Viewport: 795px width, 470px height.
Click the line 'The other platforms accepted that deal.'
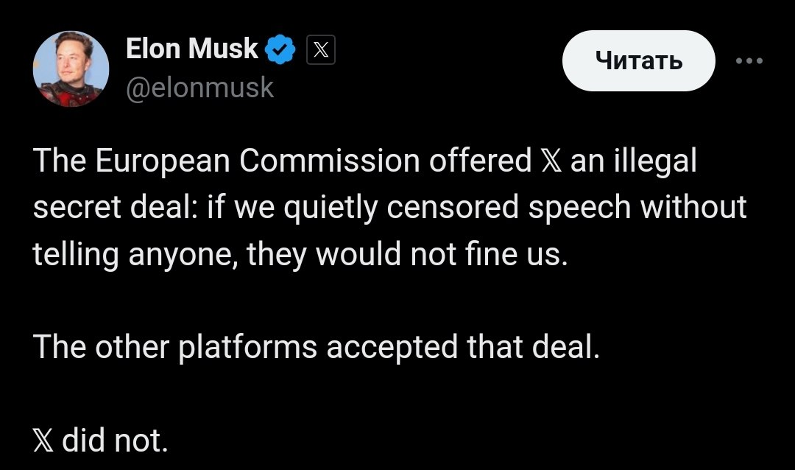tap(317, 346)
